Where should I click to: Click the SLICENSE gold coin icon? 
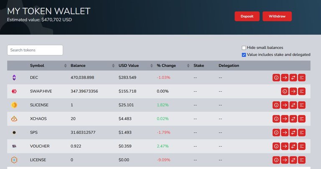pyautogui.click(x=14, y=105)
